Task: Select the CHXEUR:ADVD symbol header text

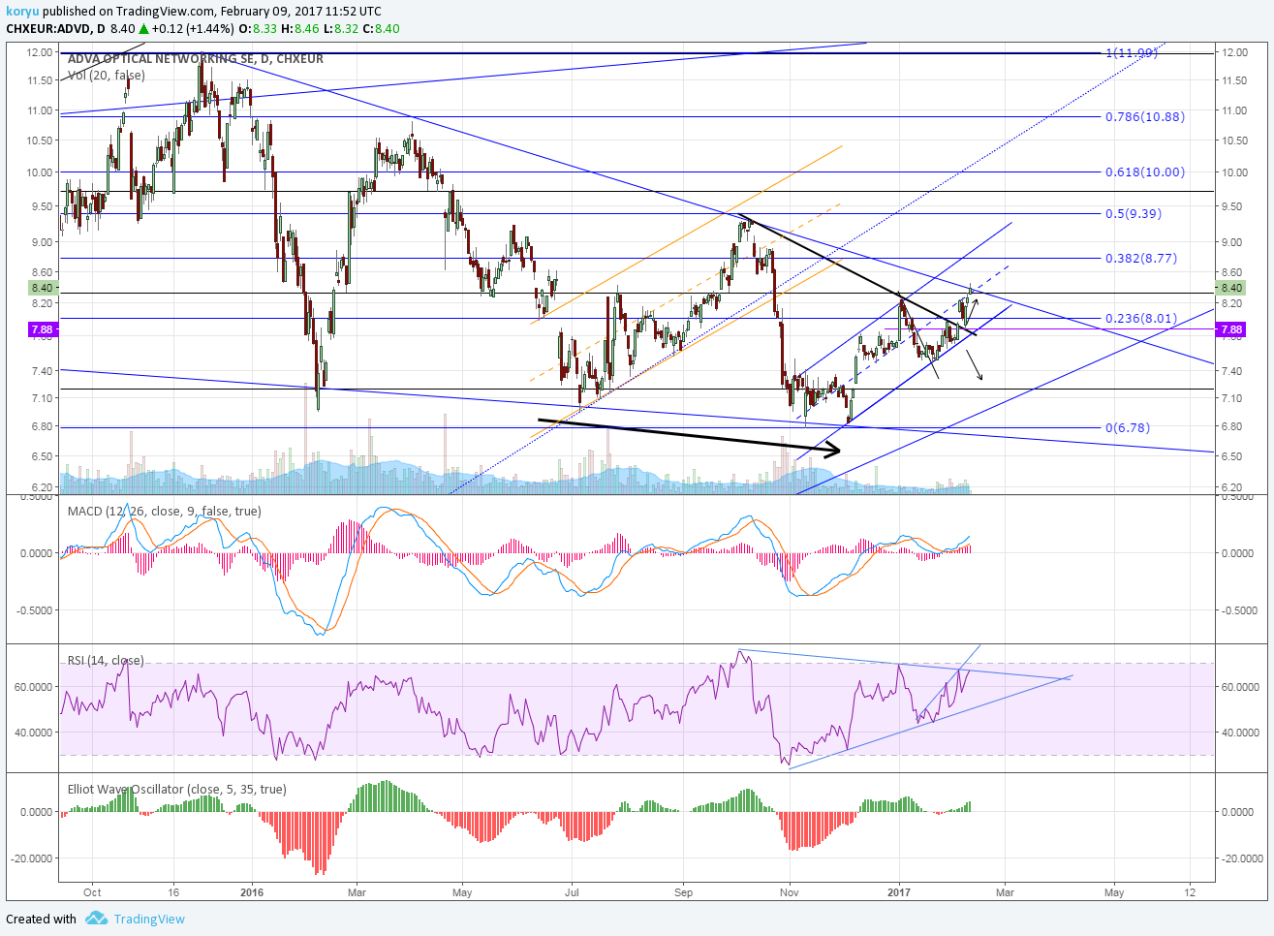Action: pos(49,28)
